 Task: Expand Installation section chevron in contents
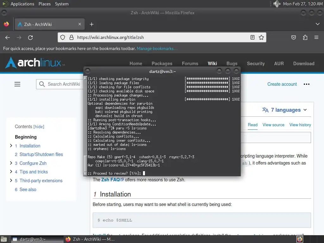[11, 146]
